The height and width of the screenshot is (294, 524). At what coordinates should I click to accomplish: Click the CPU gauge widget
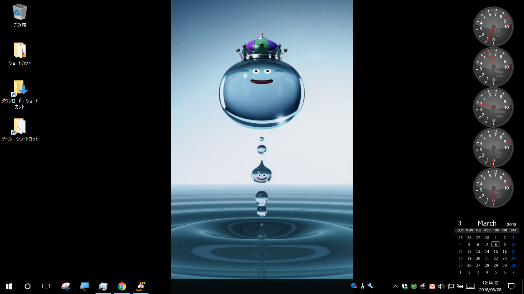coord(493,26)
